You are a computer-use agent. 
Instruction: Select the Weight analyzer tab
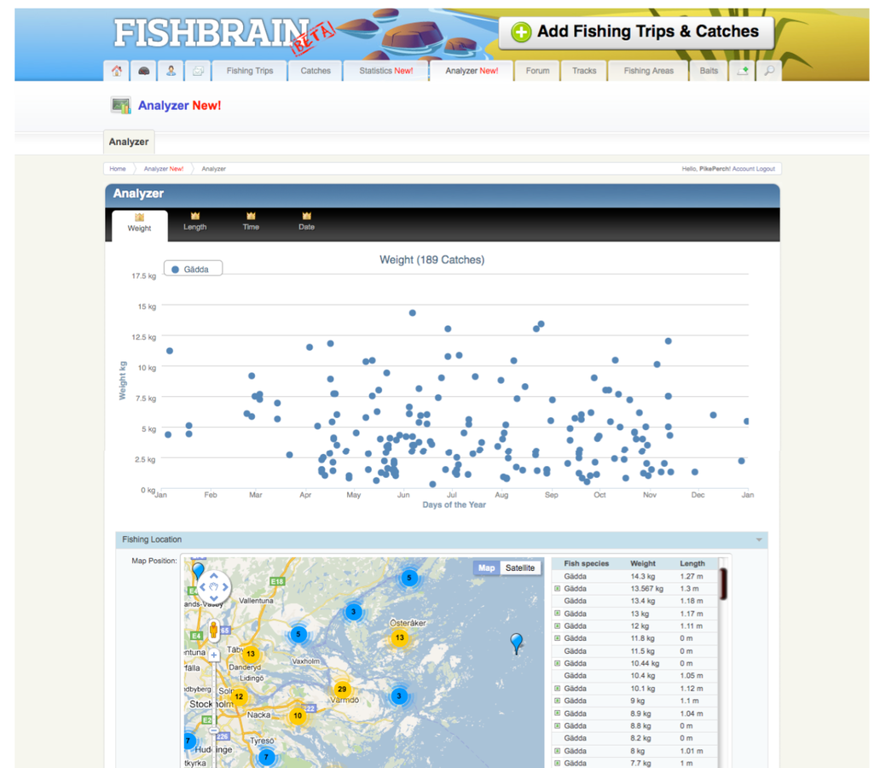[139, 224]
